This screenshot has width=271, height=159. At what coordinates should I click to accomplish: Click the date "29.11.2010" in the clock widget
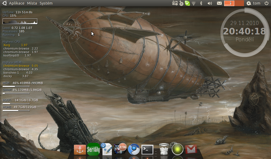244,23
